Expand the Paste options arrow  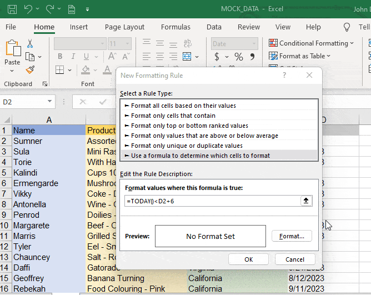coord(12,71)
